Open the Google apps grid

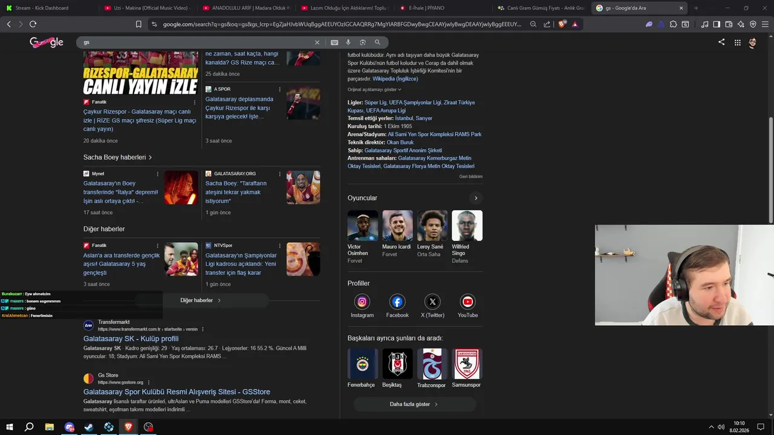tap(738, 42)
